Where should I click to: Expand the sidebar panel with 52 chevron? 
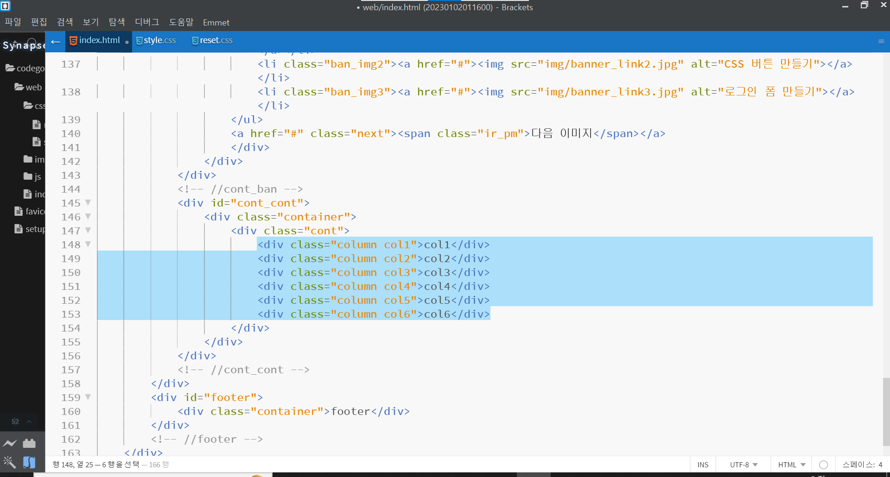[x=29, y=421]
